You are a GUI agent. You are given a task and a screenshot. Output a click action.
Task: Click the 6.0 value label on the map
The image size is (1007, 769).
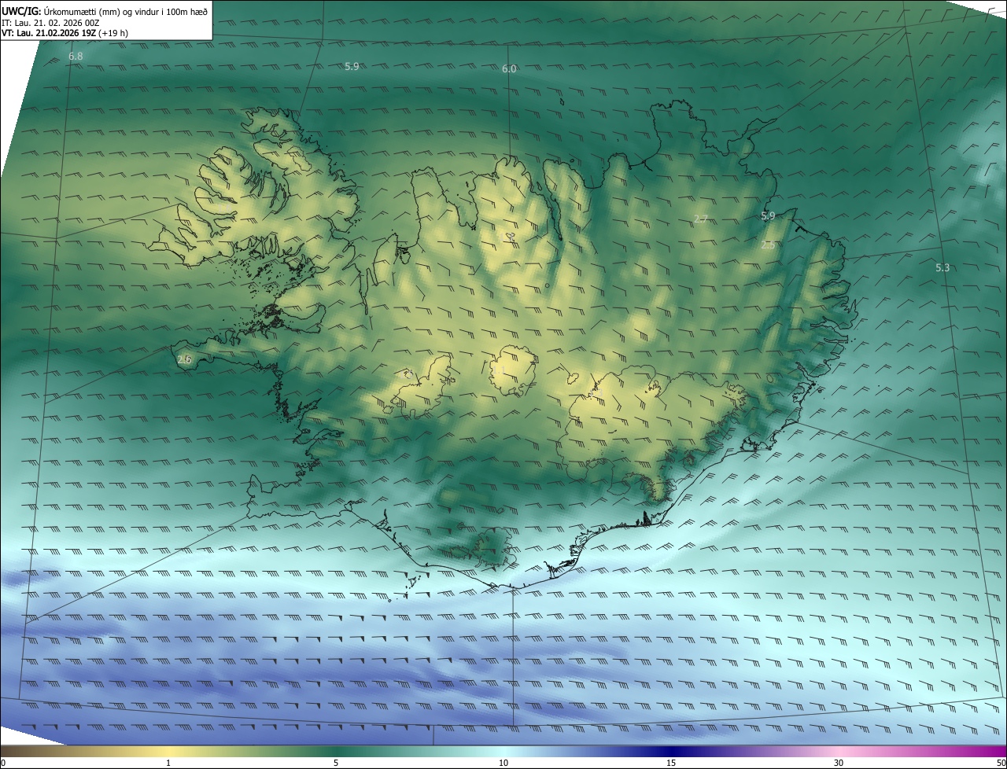click(509, 69)
